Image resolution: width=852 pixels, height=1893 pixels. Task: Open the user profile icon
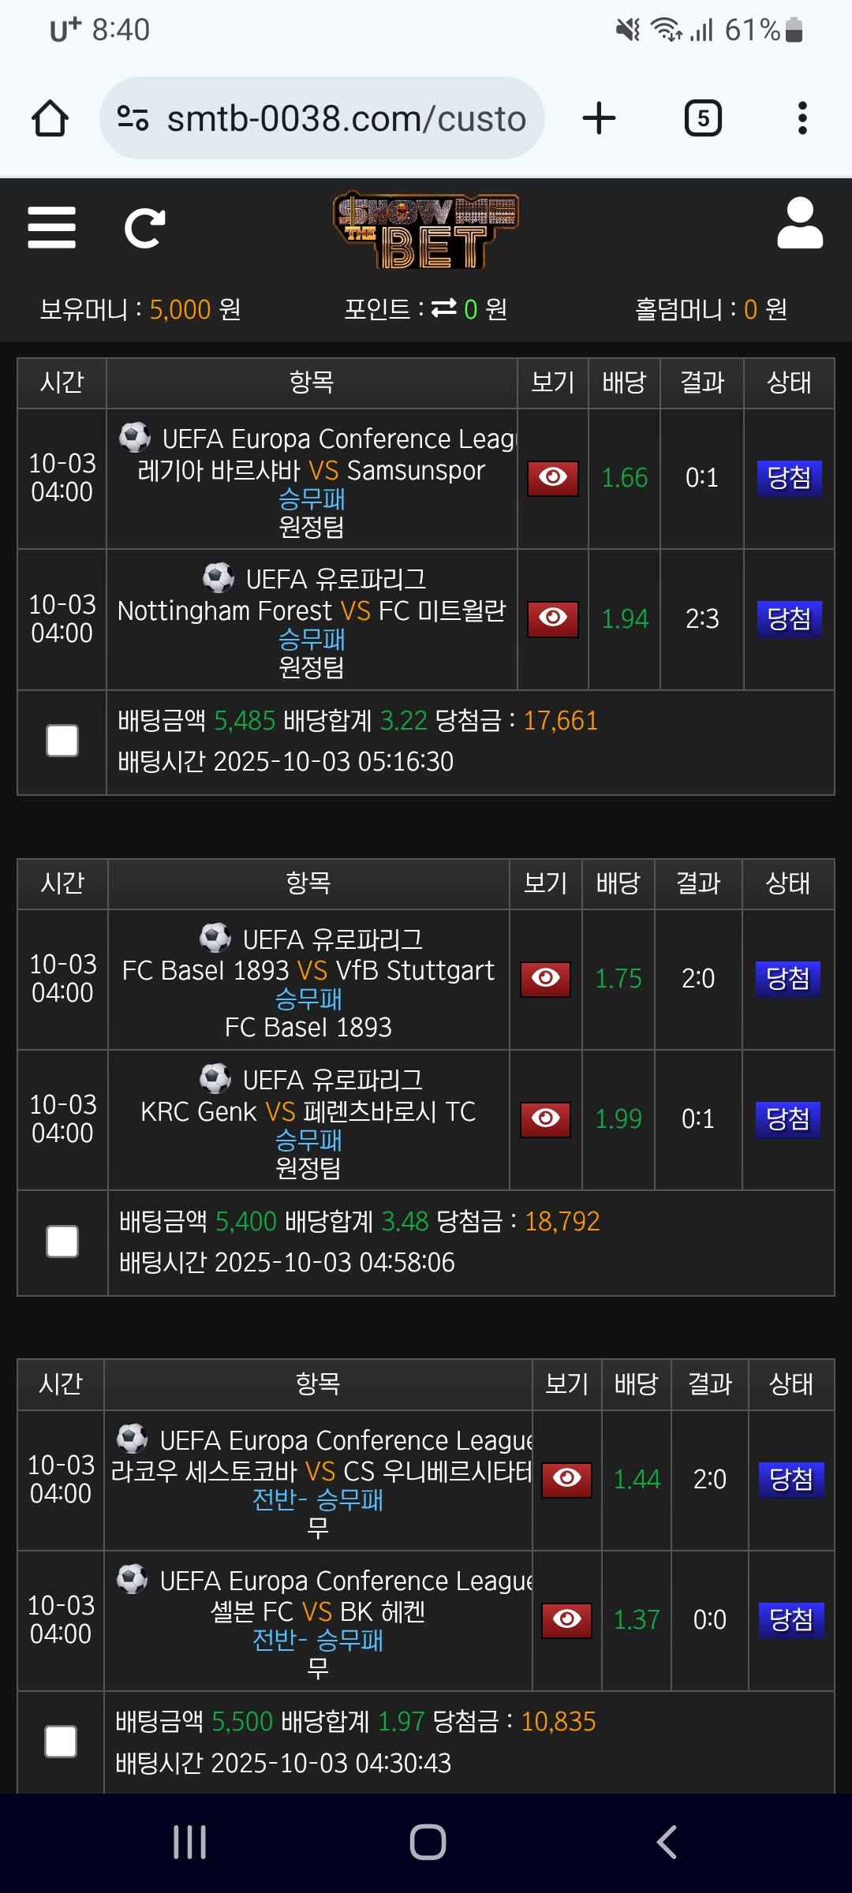(x=800, y=225)
